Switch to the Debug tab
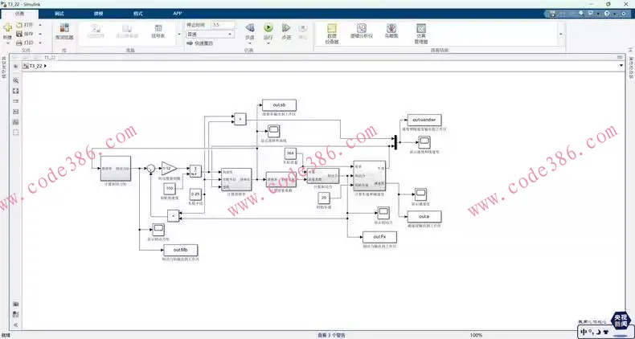Screen dimensions: 635x339 coord(59,14)
